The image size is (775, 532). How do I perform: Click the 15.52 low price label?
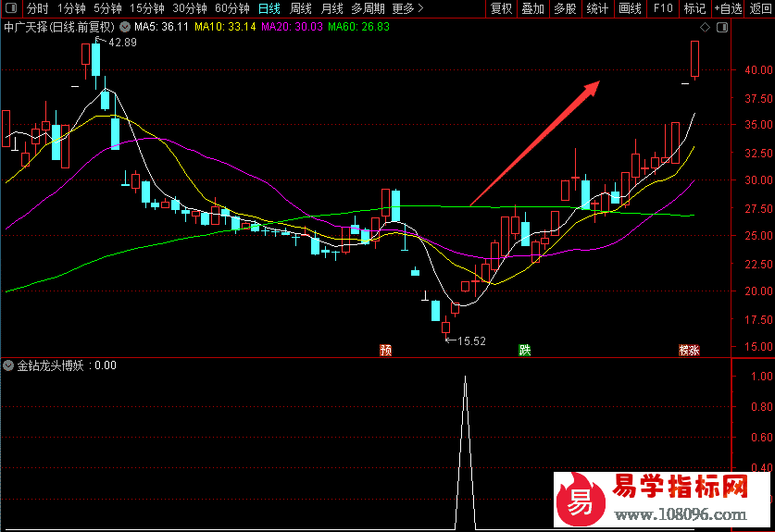(x=471, y=340)
